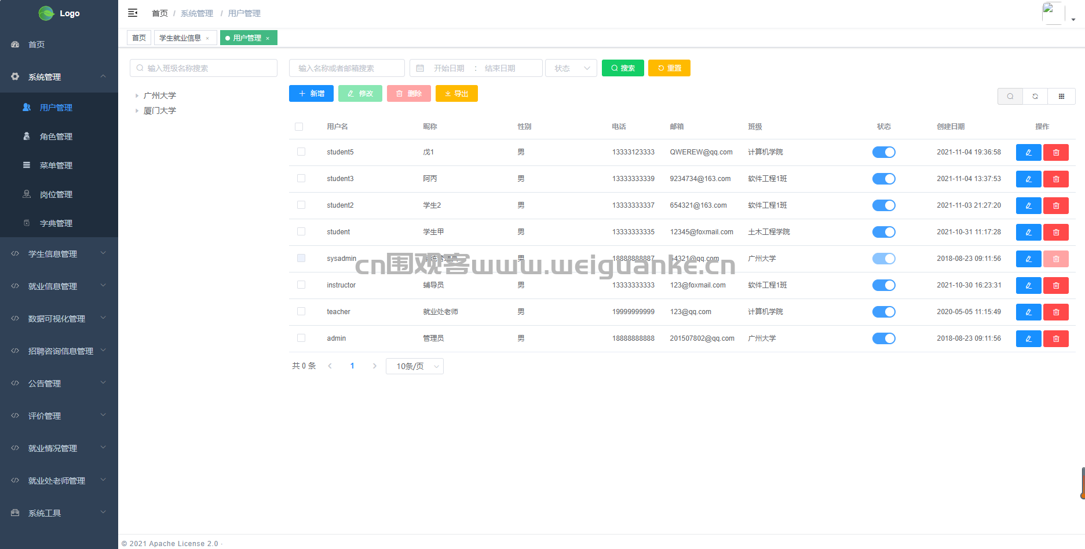The height and width of the screenshot is (549, 1085).
Task: Expand the 广州大学 tree node
Action: (x=137, y=96)
